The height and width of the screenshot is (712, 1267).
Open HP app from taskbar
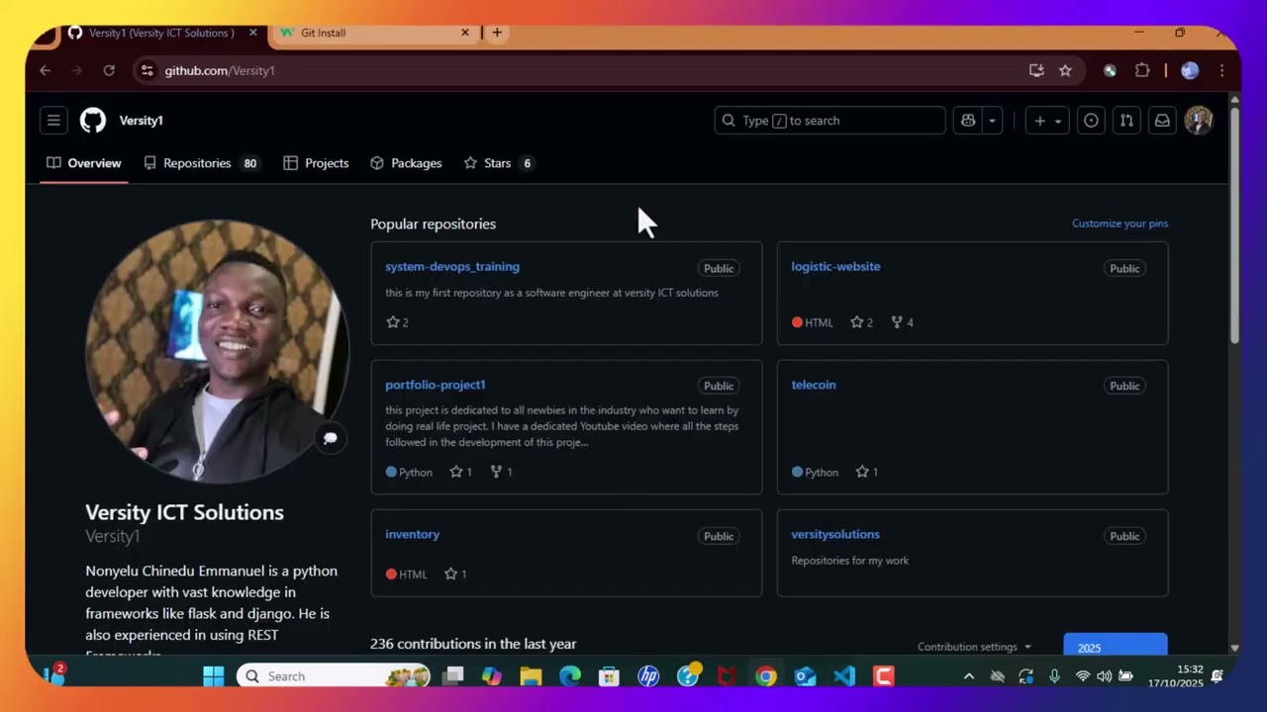(x=648, y=676)
